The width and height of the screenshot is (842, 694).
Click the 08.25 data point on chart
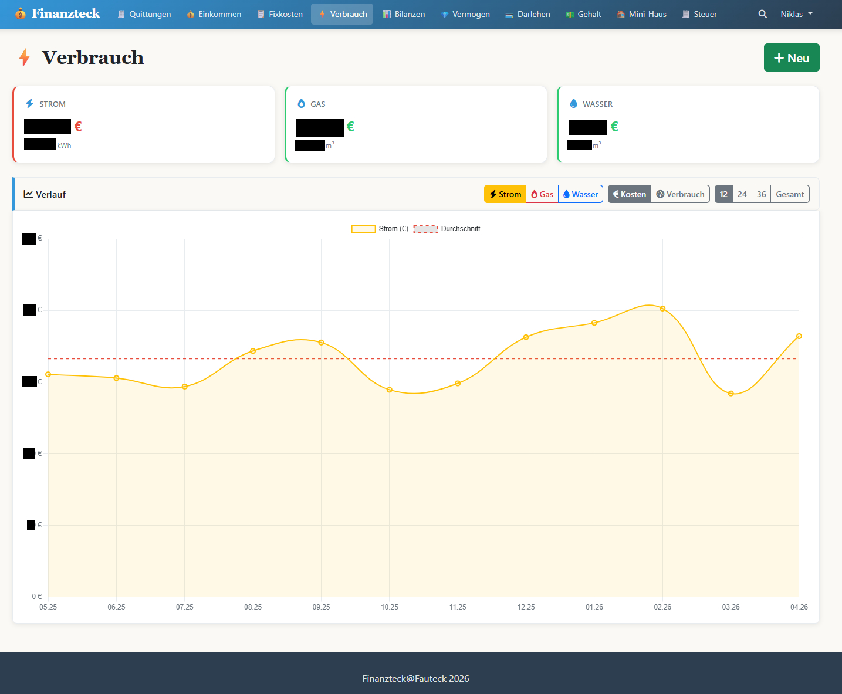(x=253, y=351)
